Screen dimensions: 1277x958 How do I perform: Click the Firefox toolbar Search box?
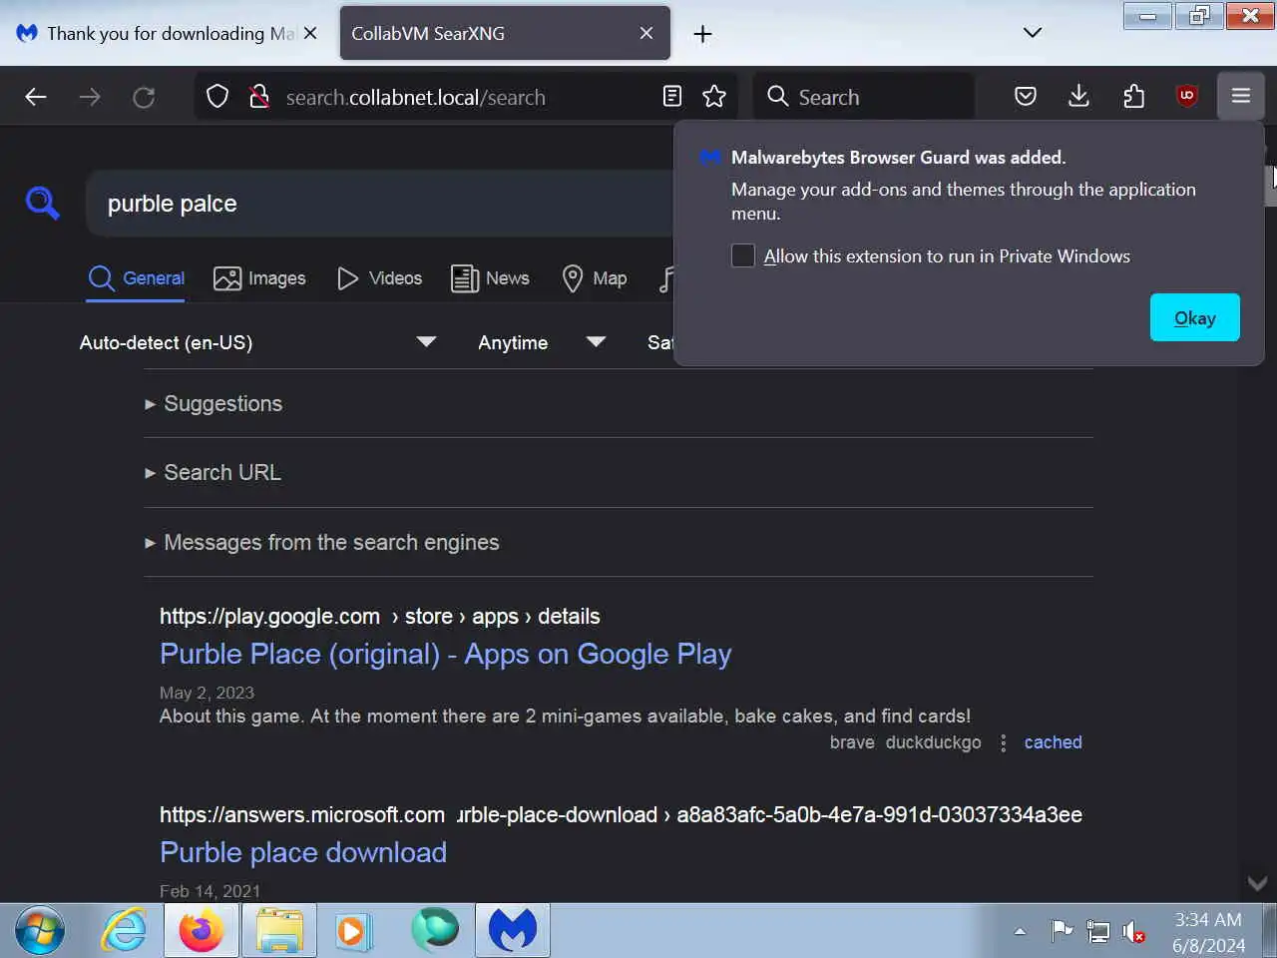[864, 97]
